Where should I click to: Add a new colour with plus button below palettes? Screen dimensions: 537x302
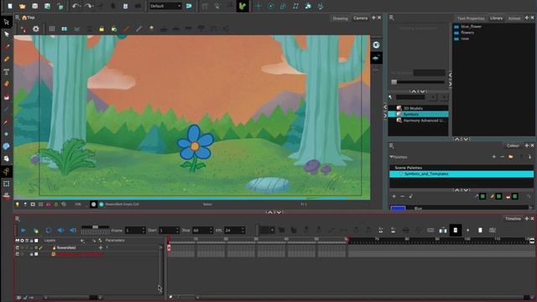(x=394, y=196)
